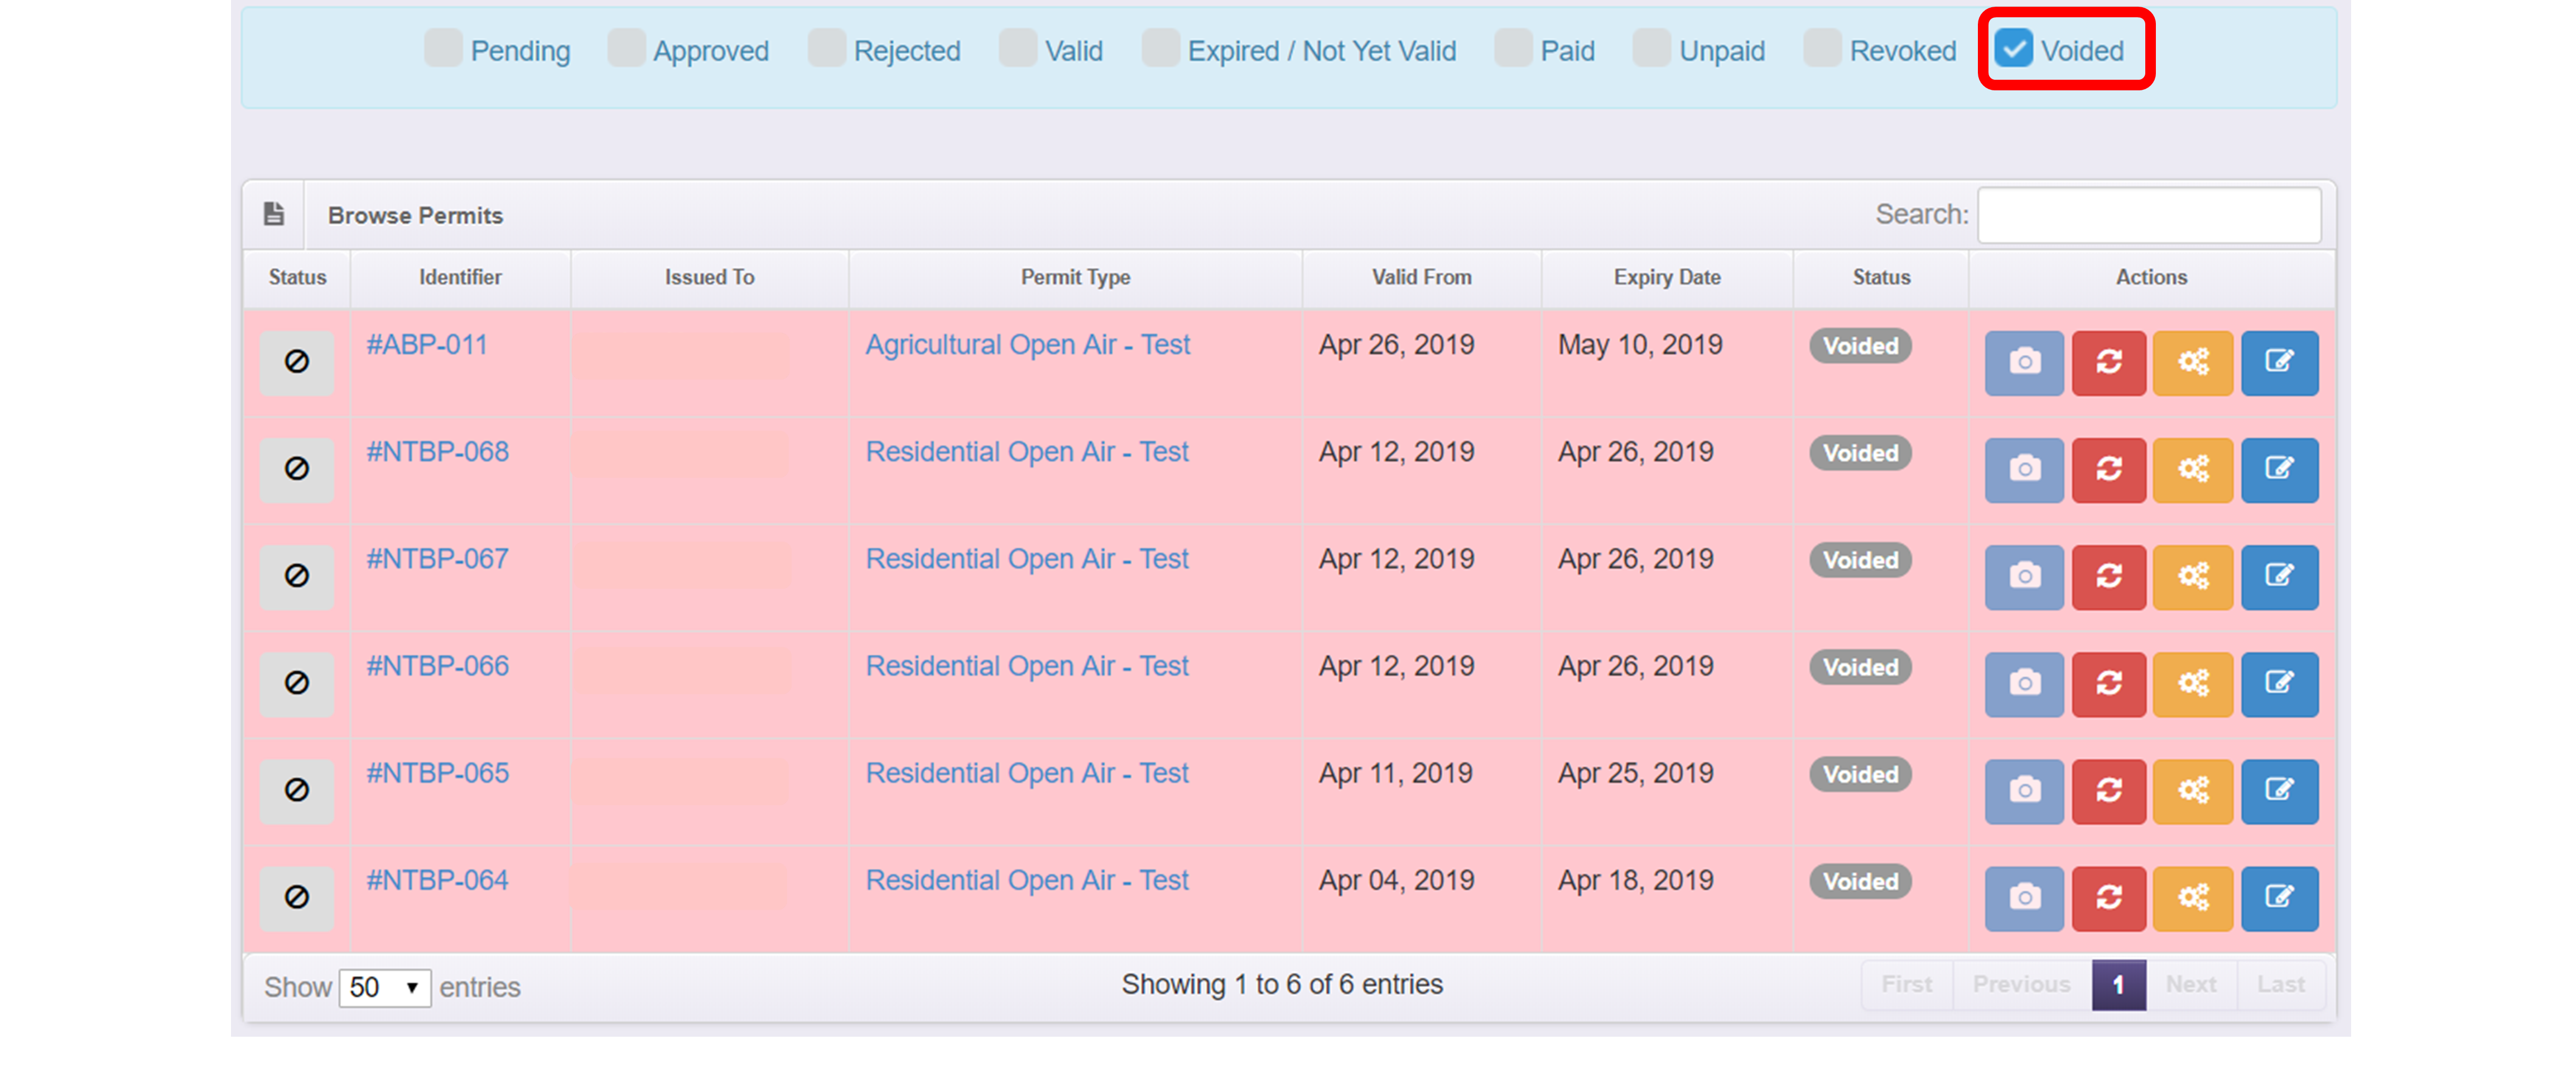Click in the Search input field
This screenshot has height=1083, width=2576.
click(2148, 214)
